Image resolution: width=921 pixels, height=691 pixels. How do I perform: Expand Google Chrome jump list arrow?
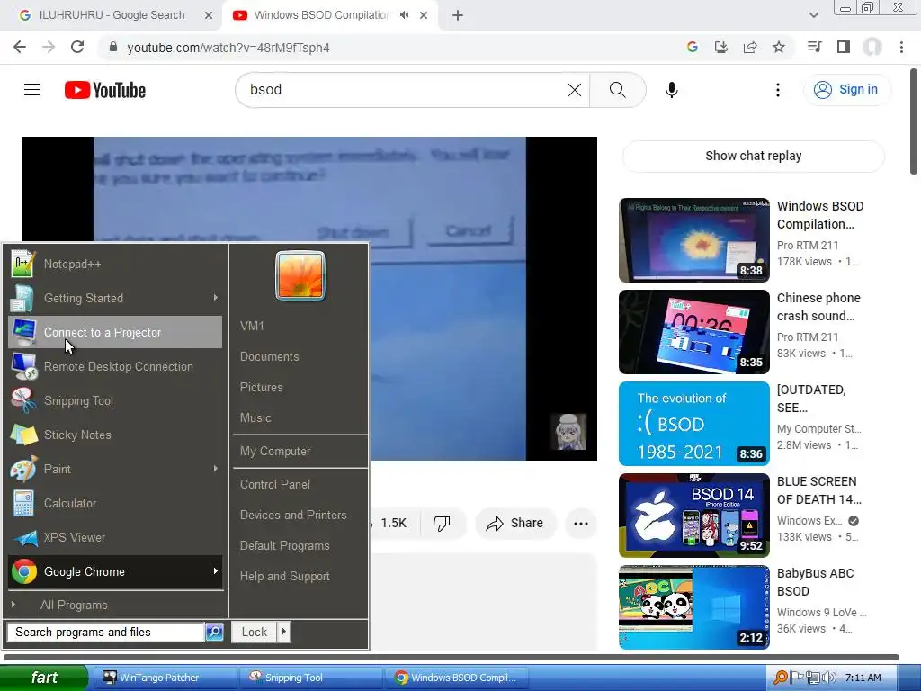[216, 571]
